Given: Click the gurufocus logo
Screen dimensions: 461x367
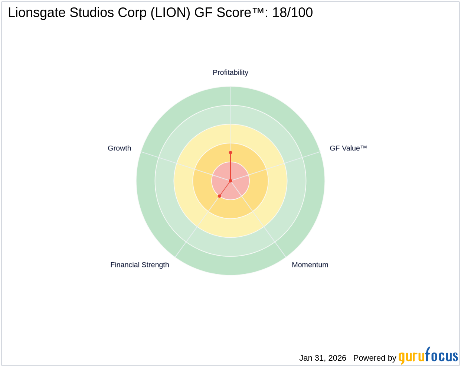Looking at the screenshot, I should coord(428,356).
